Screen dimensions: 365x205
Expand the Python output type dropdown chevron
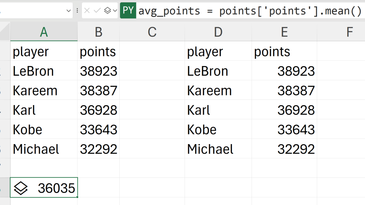pos(115,11)
